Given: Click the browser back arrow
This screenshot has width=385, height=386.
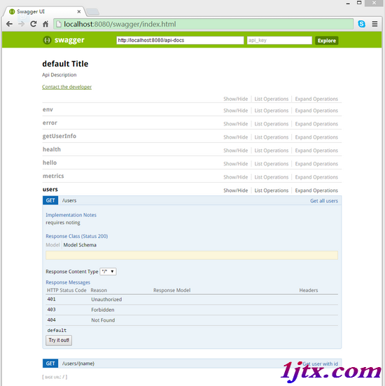Looking at the screenshot, I should click(9, 24).
